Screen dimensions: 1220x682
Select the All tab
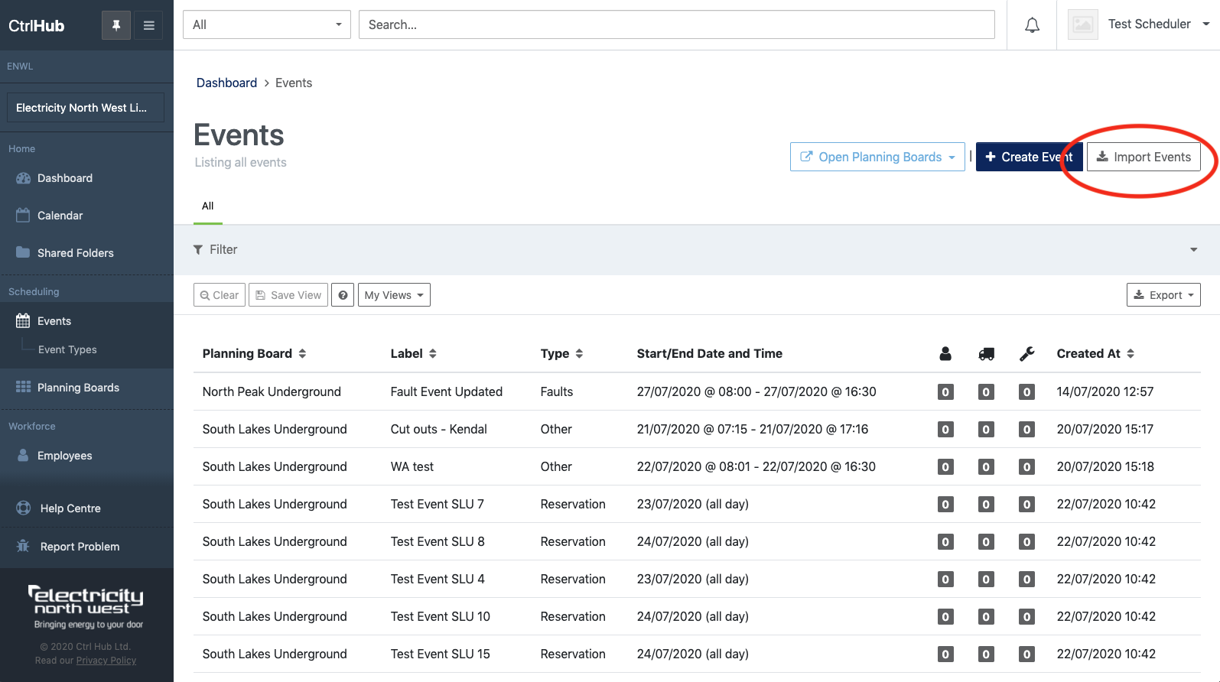click(x=207, y=206)
